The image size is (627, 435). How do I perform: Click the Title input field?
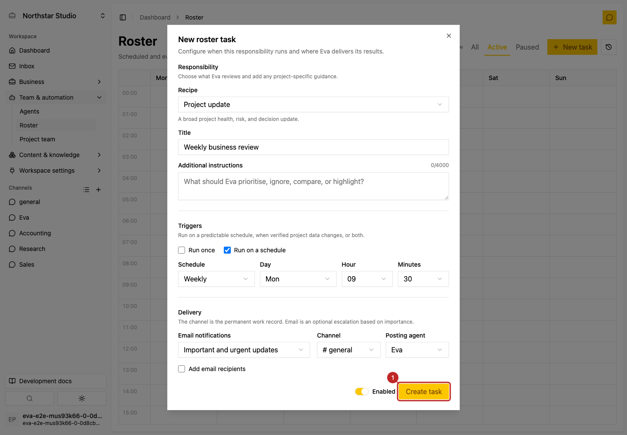(x=313, y=147)
